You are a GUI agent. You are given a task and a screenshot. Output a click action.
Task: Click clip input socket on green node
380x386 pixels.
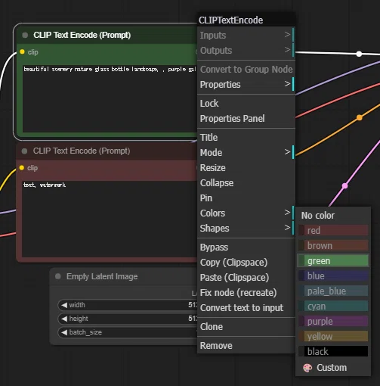tap(22, 51)
